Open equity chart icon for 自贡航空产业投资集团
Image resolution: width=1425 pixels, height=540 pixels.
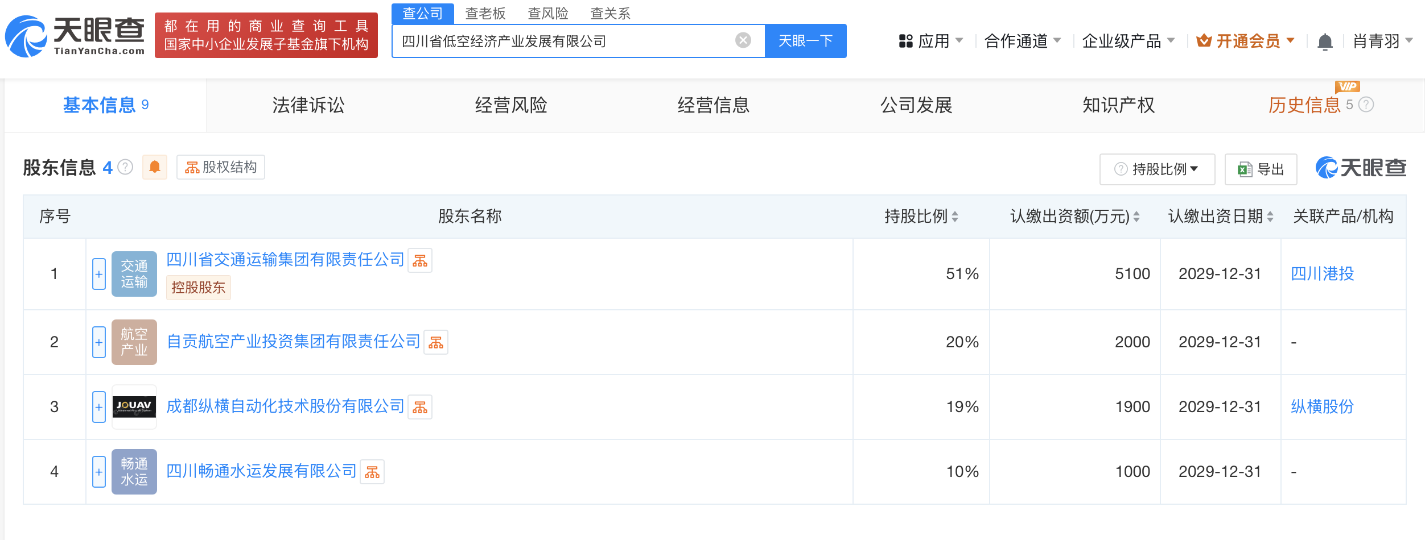click(436, 343)
